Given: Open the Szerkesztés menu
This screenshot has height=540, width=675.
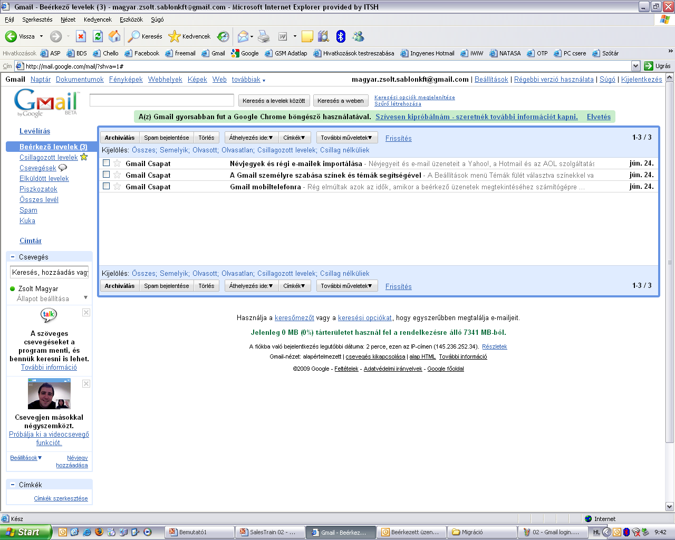Looking at the screenshot, I should coord(37,20).
